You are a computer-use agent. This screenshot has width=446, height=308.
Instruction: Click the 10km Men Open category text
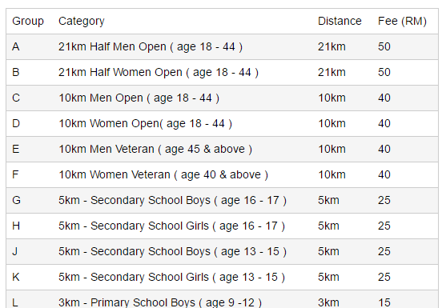pyautogui.click(x=139, y=98)
